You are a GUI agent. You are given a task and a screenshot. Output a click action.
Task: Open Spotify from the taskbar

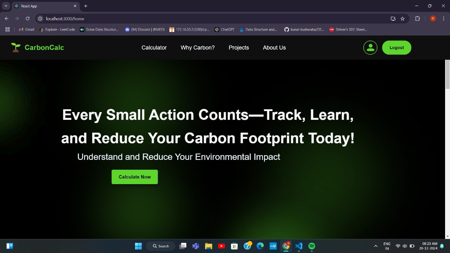[x=311, y=246]
